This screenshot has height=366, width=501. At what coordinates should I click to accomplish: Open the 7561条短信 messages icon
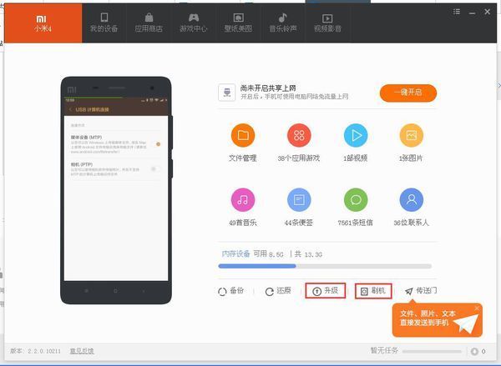tap(356, 200)
